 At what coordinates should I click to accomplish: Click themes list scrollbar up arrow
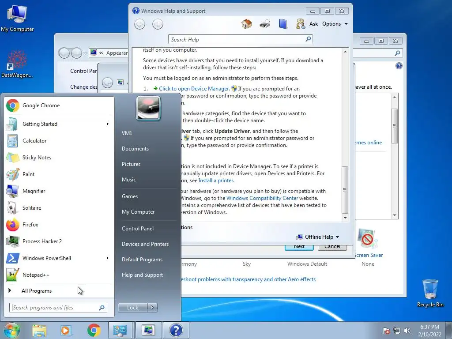pos(395,97)
